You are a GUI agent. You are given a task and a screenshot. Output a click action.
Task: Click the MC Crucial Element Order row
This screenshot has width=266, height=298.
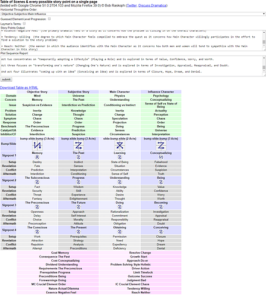pos(58,284)
